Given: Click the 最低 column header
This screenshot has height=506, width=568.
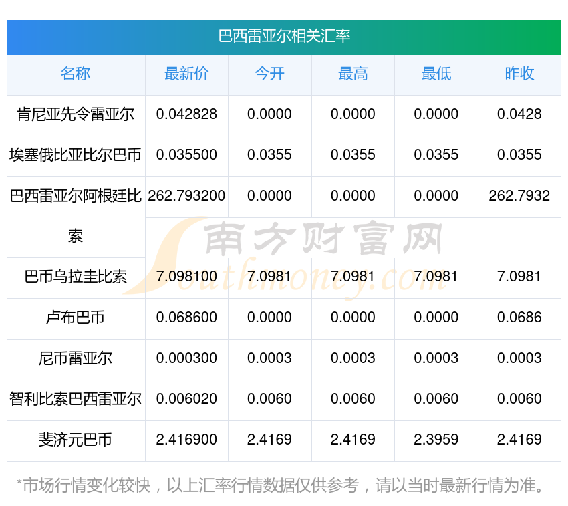Looking at the screenshot, I should click(436, 74).
